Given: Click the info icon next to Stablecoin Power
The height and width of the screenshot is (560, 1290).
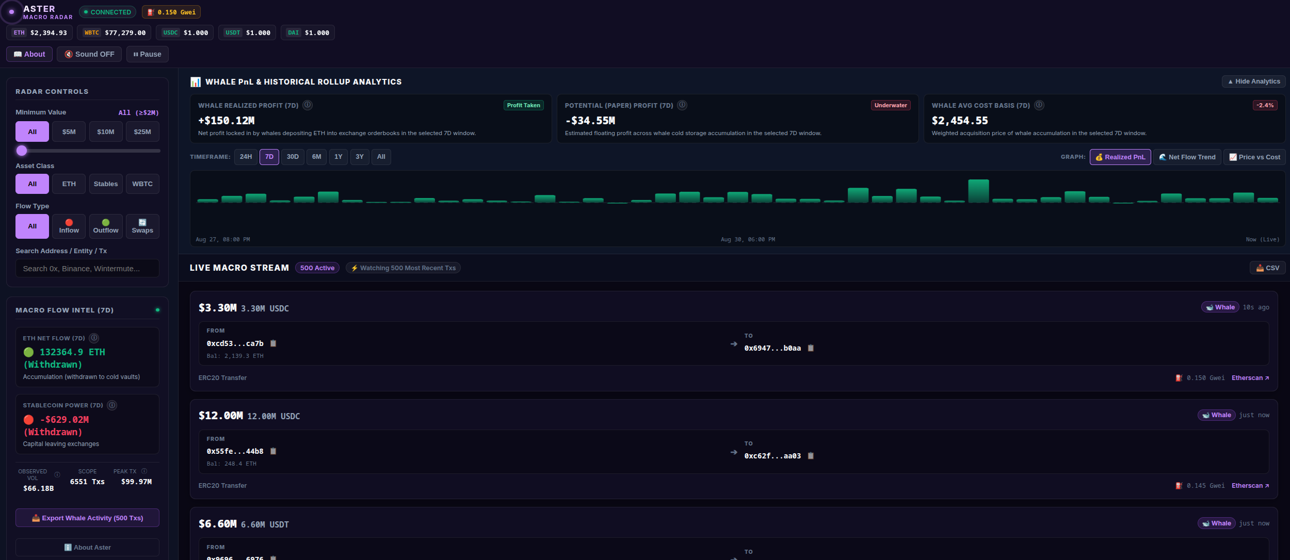Looking at the screenshot, I should [112, 405].
